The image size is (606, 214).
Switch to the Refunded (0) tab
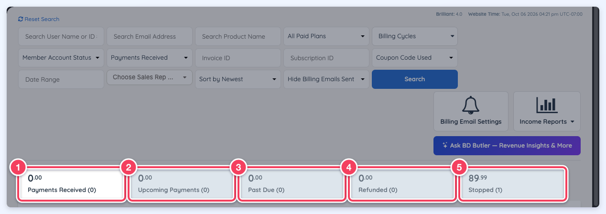click(x=401, y=184)
